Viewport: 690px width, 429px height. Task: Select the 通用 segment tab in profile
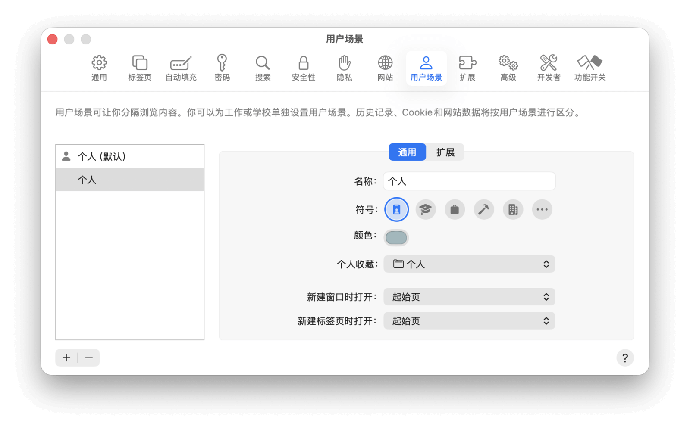[407, 152]
